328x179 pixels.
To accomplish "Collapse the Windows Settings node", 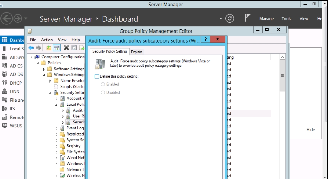I will (44, 75).
